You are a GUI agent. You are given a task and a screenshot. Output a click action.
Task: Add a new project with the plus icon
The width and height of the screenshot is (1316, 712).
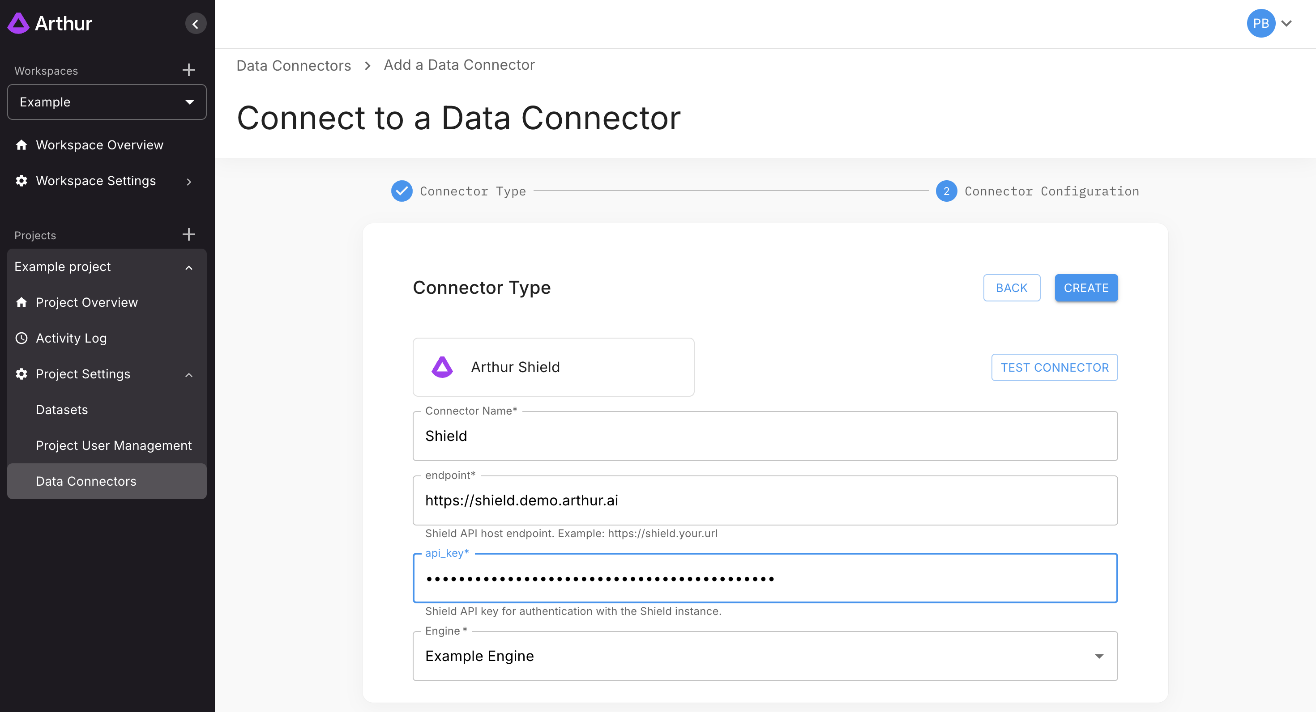tap(188, 234)
